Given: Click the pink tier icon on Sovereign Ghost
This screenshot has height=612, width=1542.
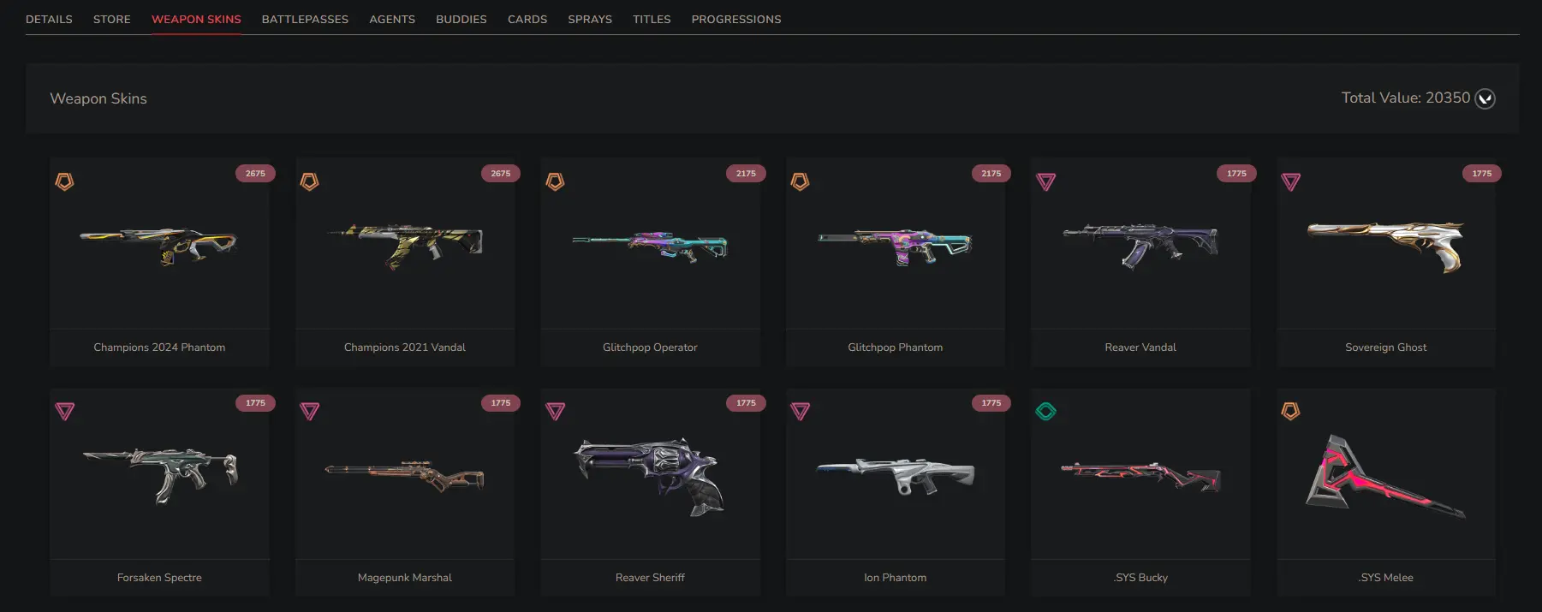Looking at the screenshot, I should [1290, 181].
